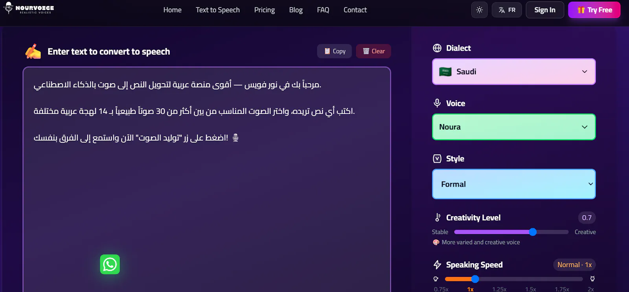Click the microphone icon beside Voice

(437, 103)
